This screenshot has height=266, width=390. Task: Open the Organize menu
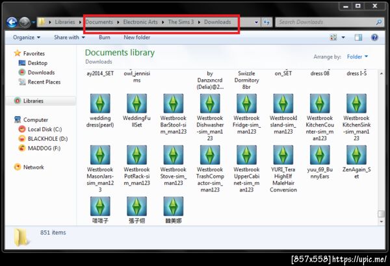pyautogui.click(x=27, y=38)
